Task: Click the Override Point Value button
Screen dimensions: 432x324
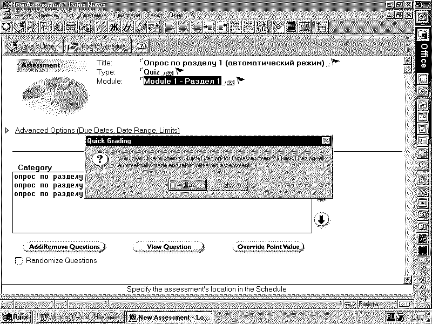Action: point(268,247)
